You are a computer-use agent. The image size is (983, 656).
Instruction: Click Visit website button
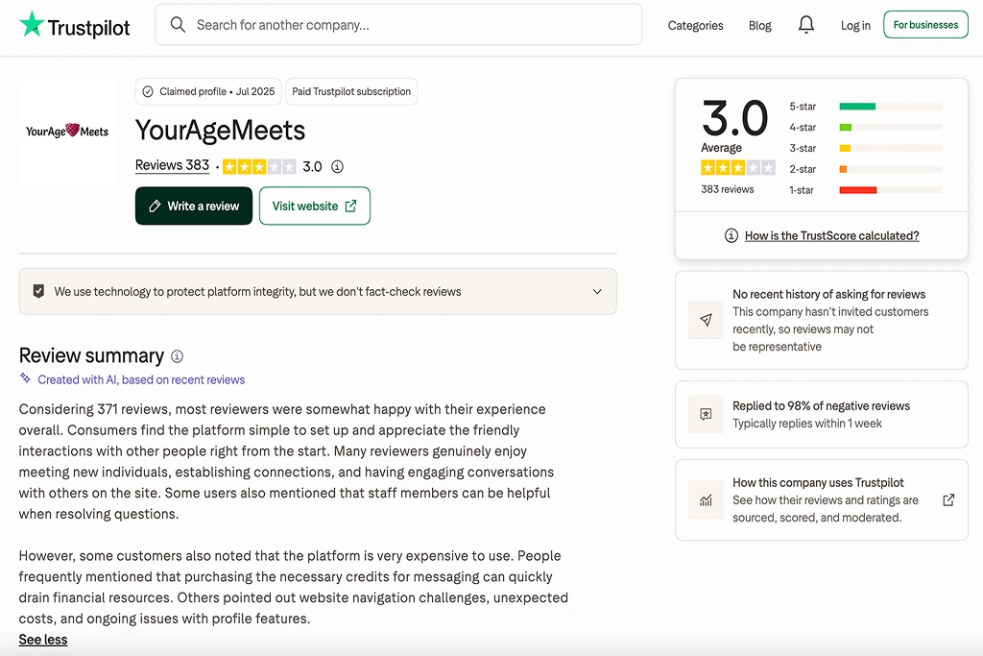[315, 206]
